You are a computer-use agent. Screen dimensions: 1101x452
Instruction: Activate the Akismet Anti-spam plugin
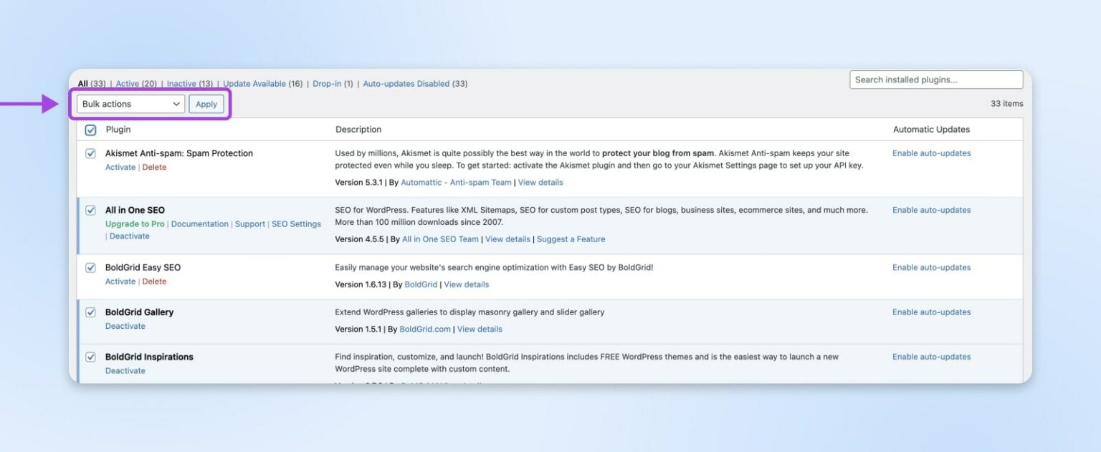[120, 166]
